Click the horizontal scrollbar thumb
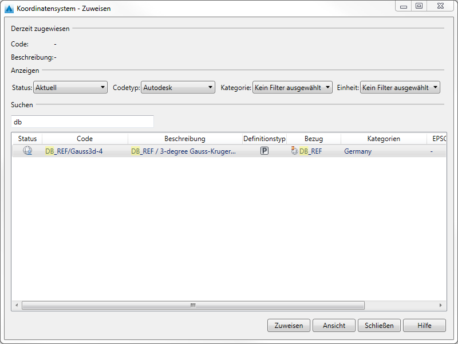Image resolution: width=458 pixels, height=344 pixels. coord(193,306)
